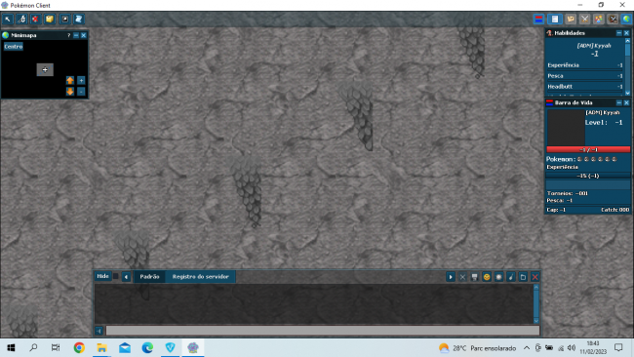The height and width of the screenshot is (357, 634).
Task: Switch to the Registro do servidor tab
Action: (201, 277)
